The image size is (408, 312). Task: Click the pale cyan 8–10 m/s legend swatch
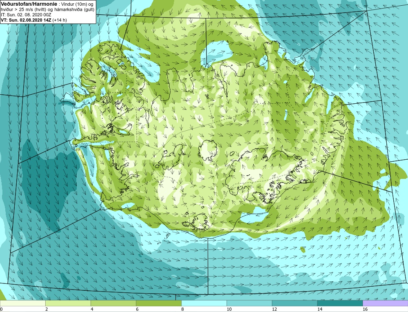pyautogui.click(x=204, y=303)
